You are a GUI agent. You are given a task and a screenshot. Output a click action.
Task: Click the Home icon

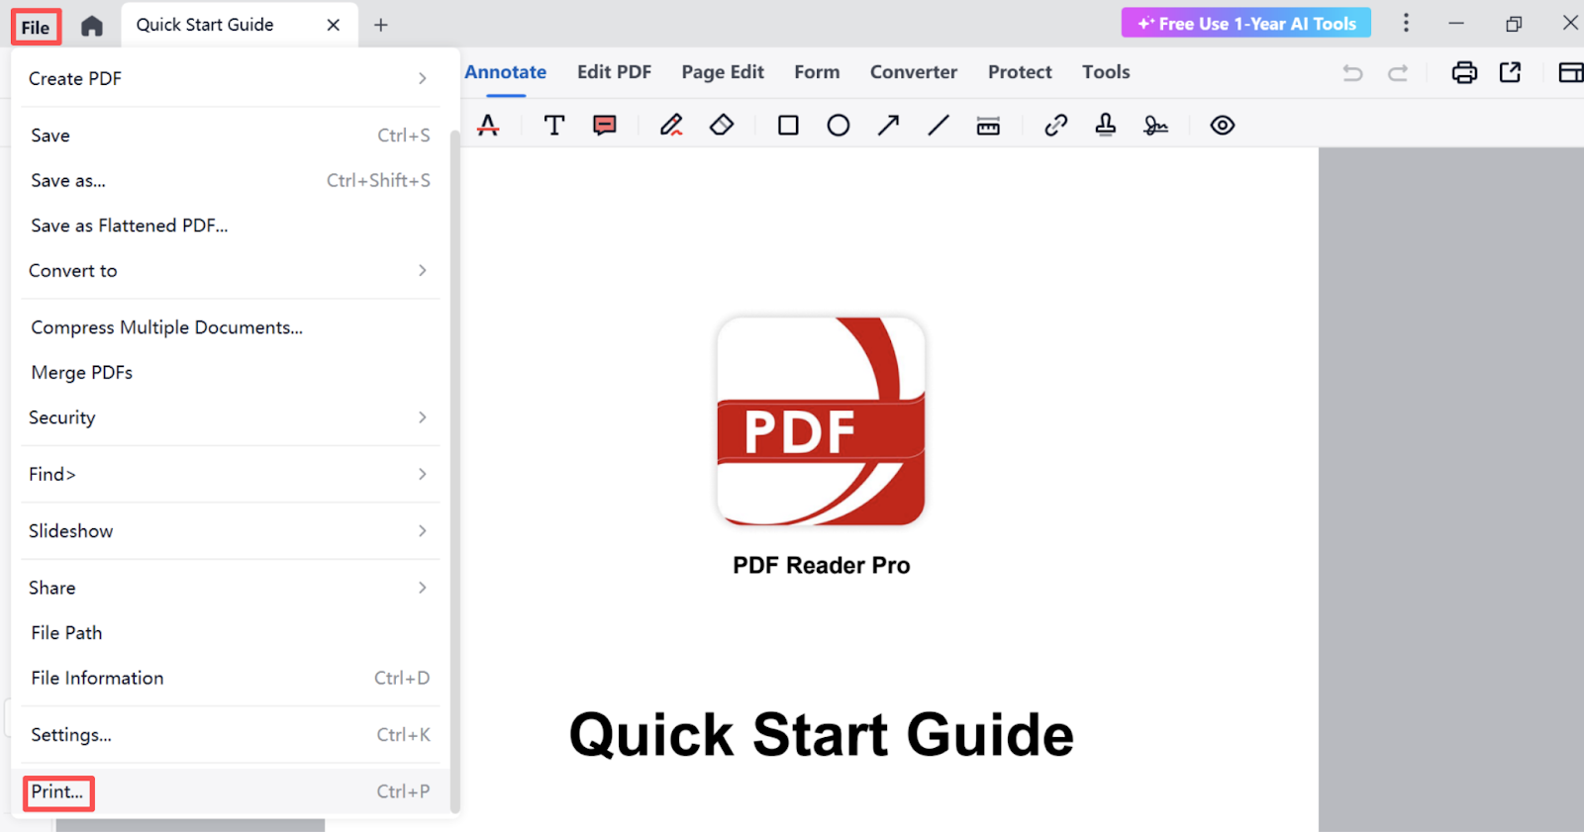(92, 26)
